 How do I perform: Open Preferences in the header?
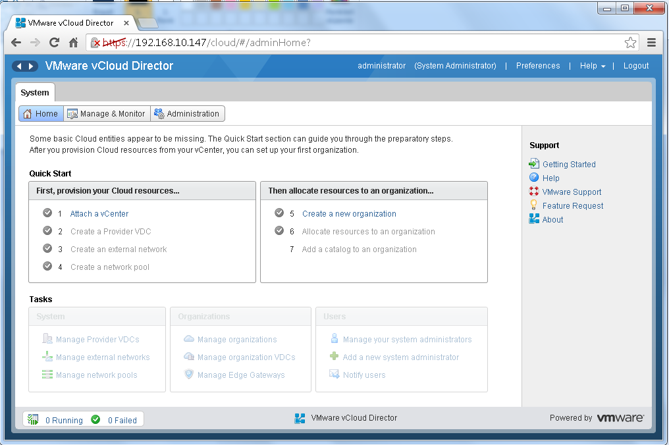(x=537, y=66)
